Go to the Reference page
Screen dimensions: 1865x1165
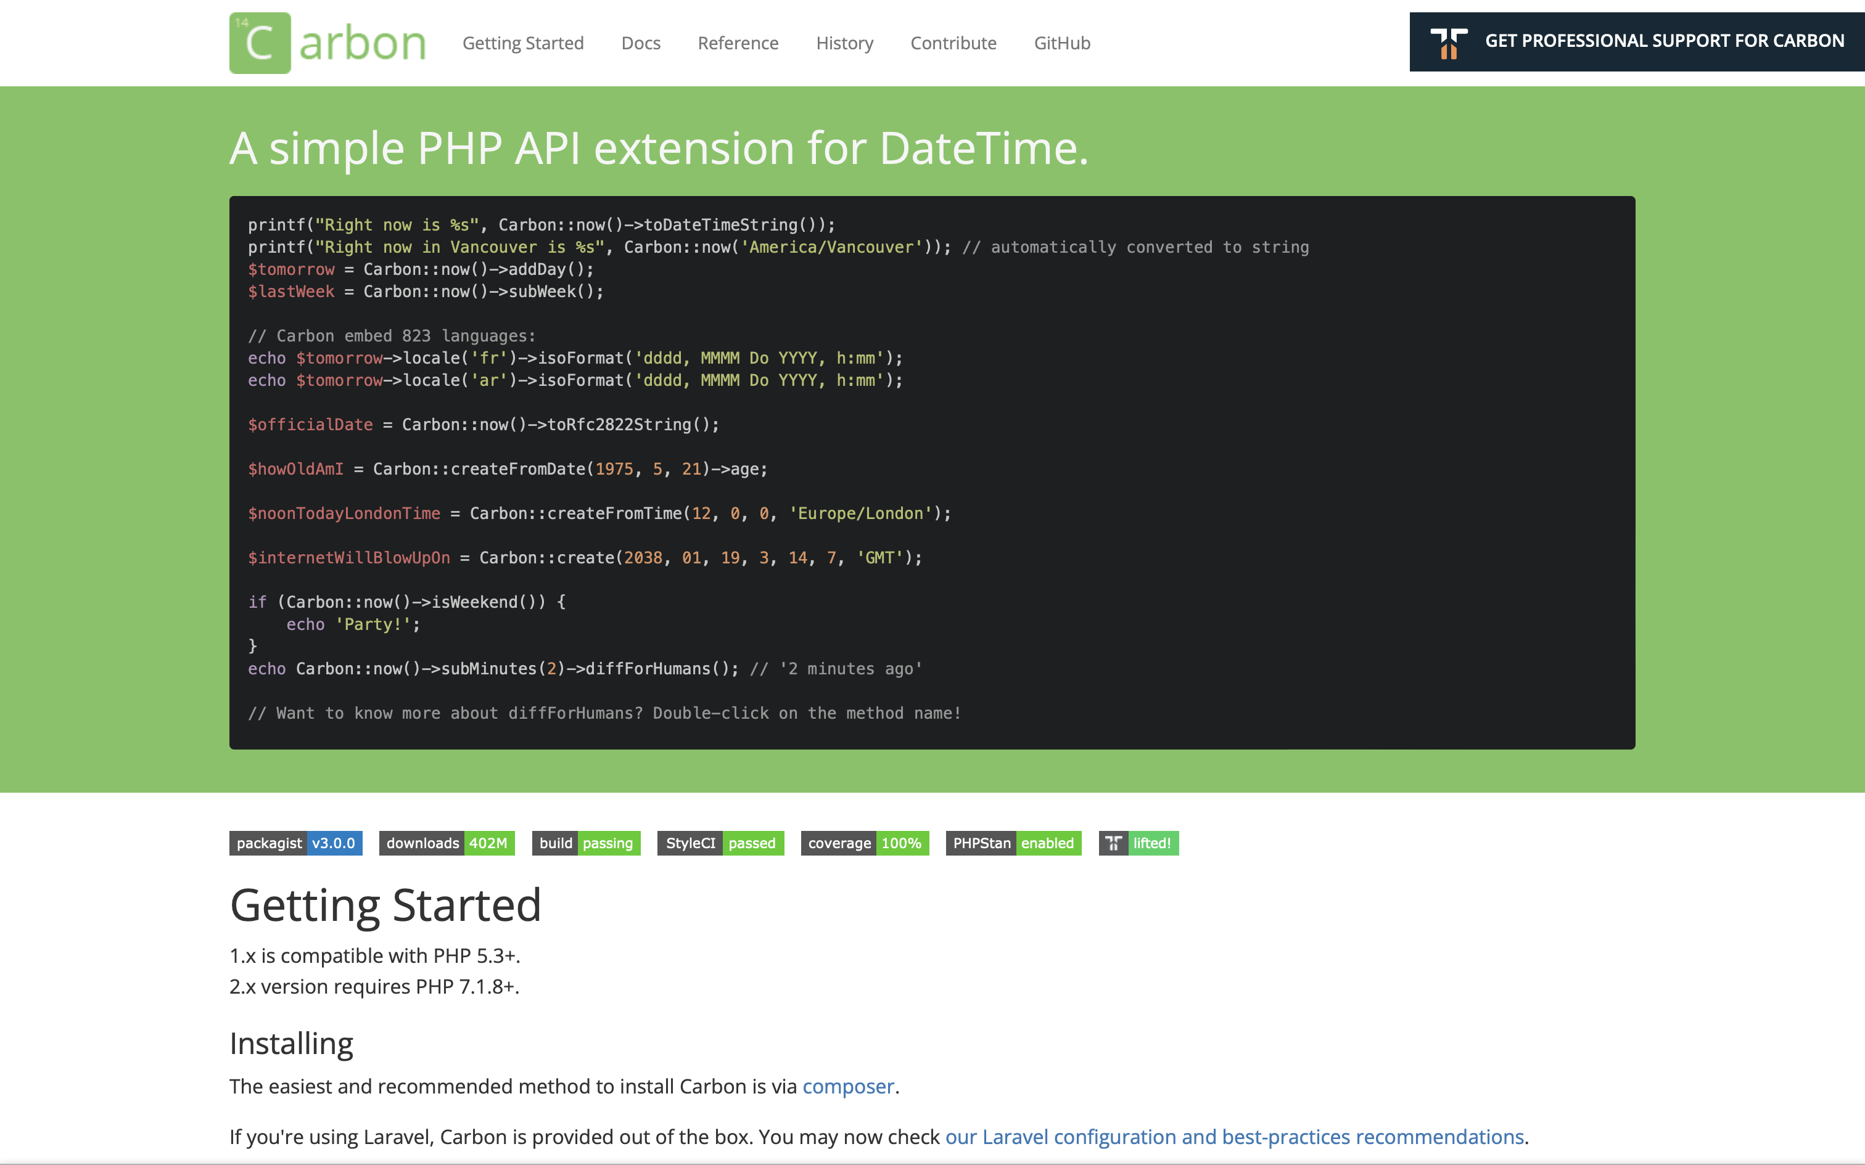[x=738, y=43]
